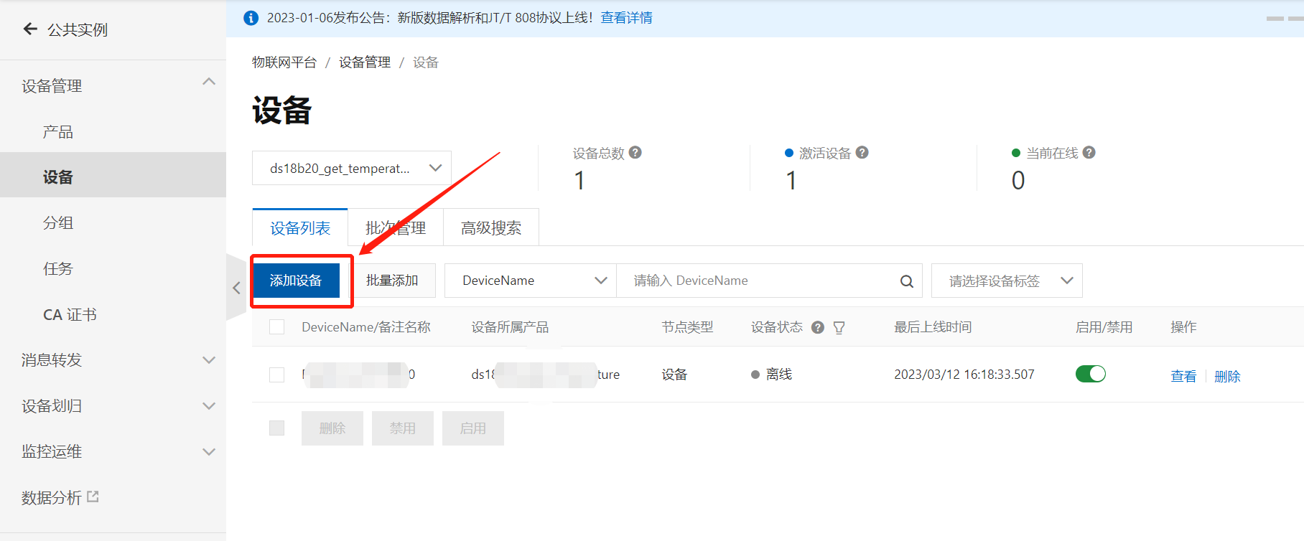This screenshot has width=1304, height=541.
Task: Click the search magnifier icon in DeviceName field
Action: pyautogui.click(x=906, y=281)
